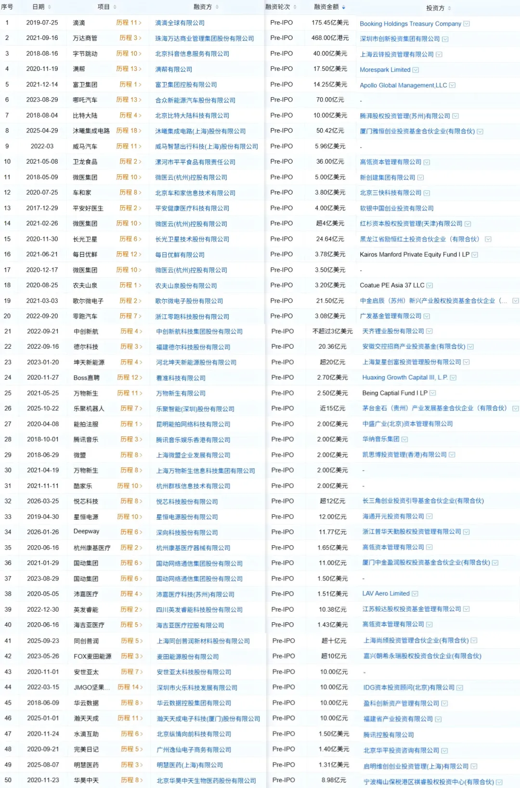Open company link 腾讯音乐娱乐香港有限公司
Image resolution: width=520 pixels, height=788 pixels.
pyautogui.click(x=193, y=440)
